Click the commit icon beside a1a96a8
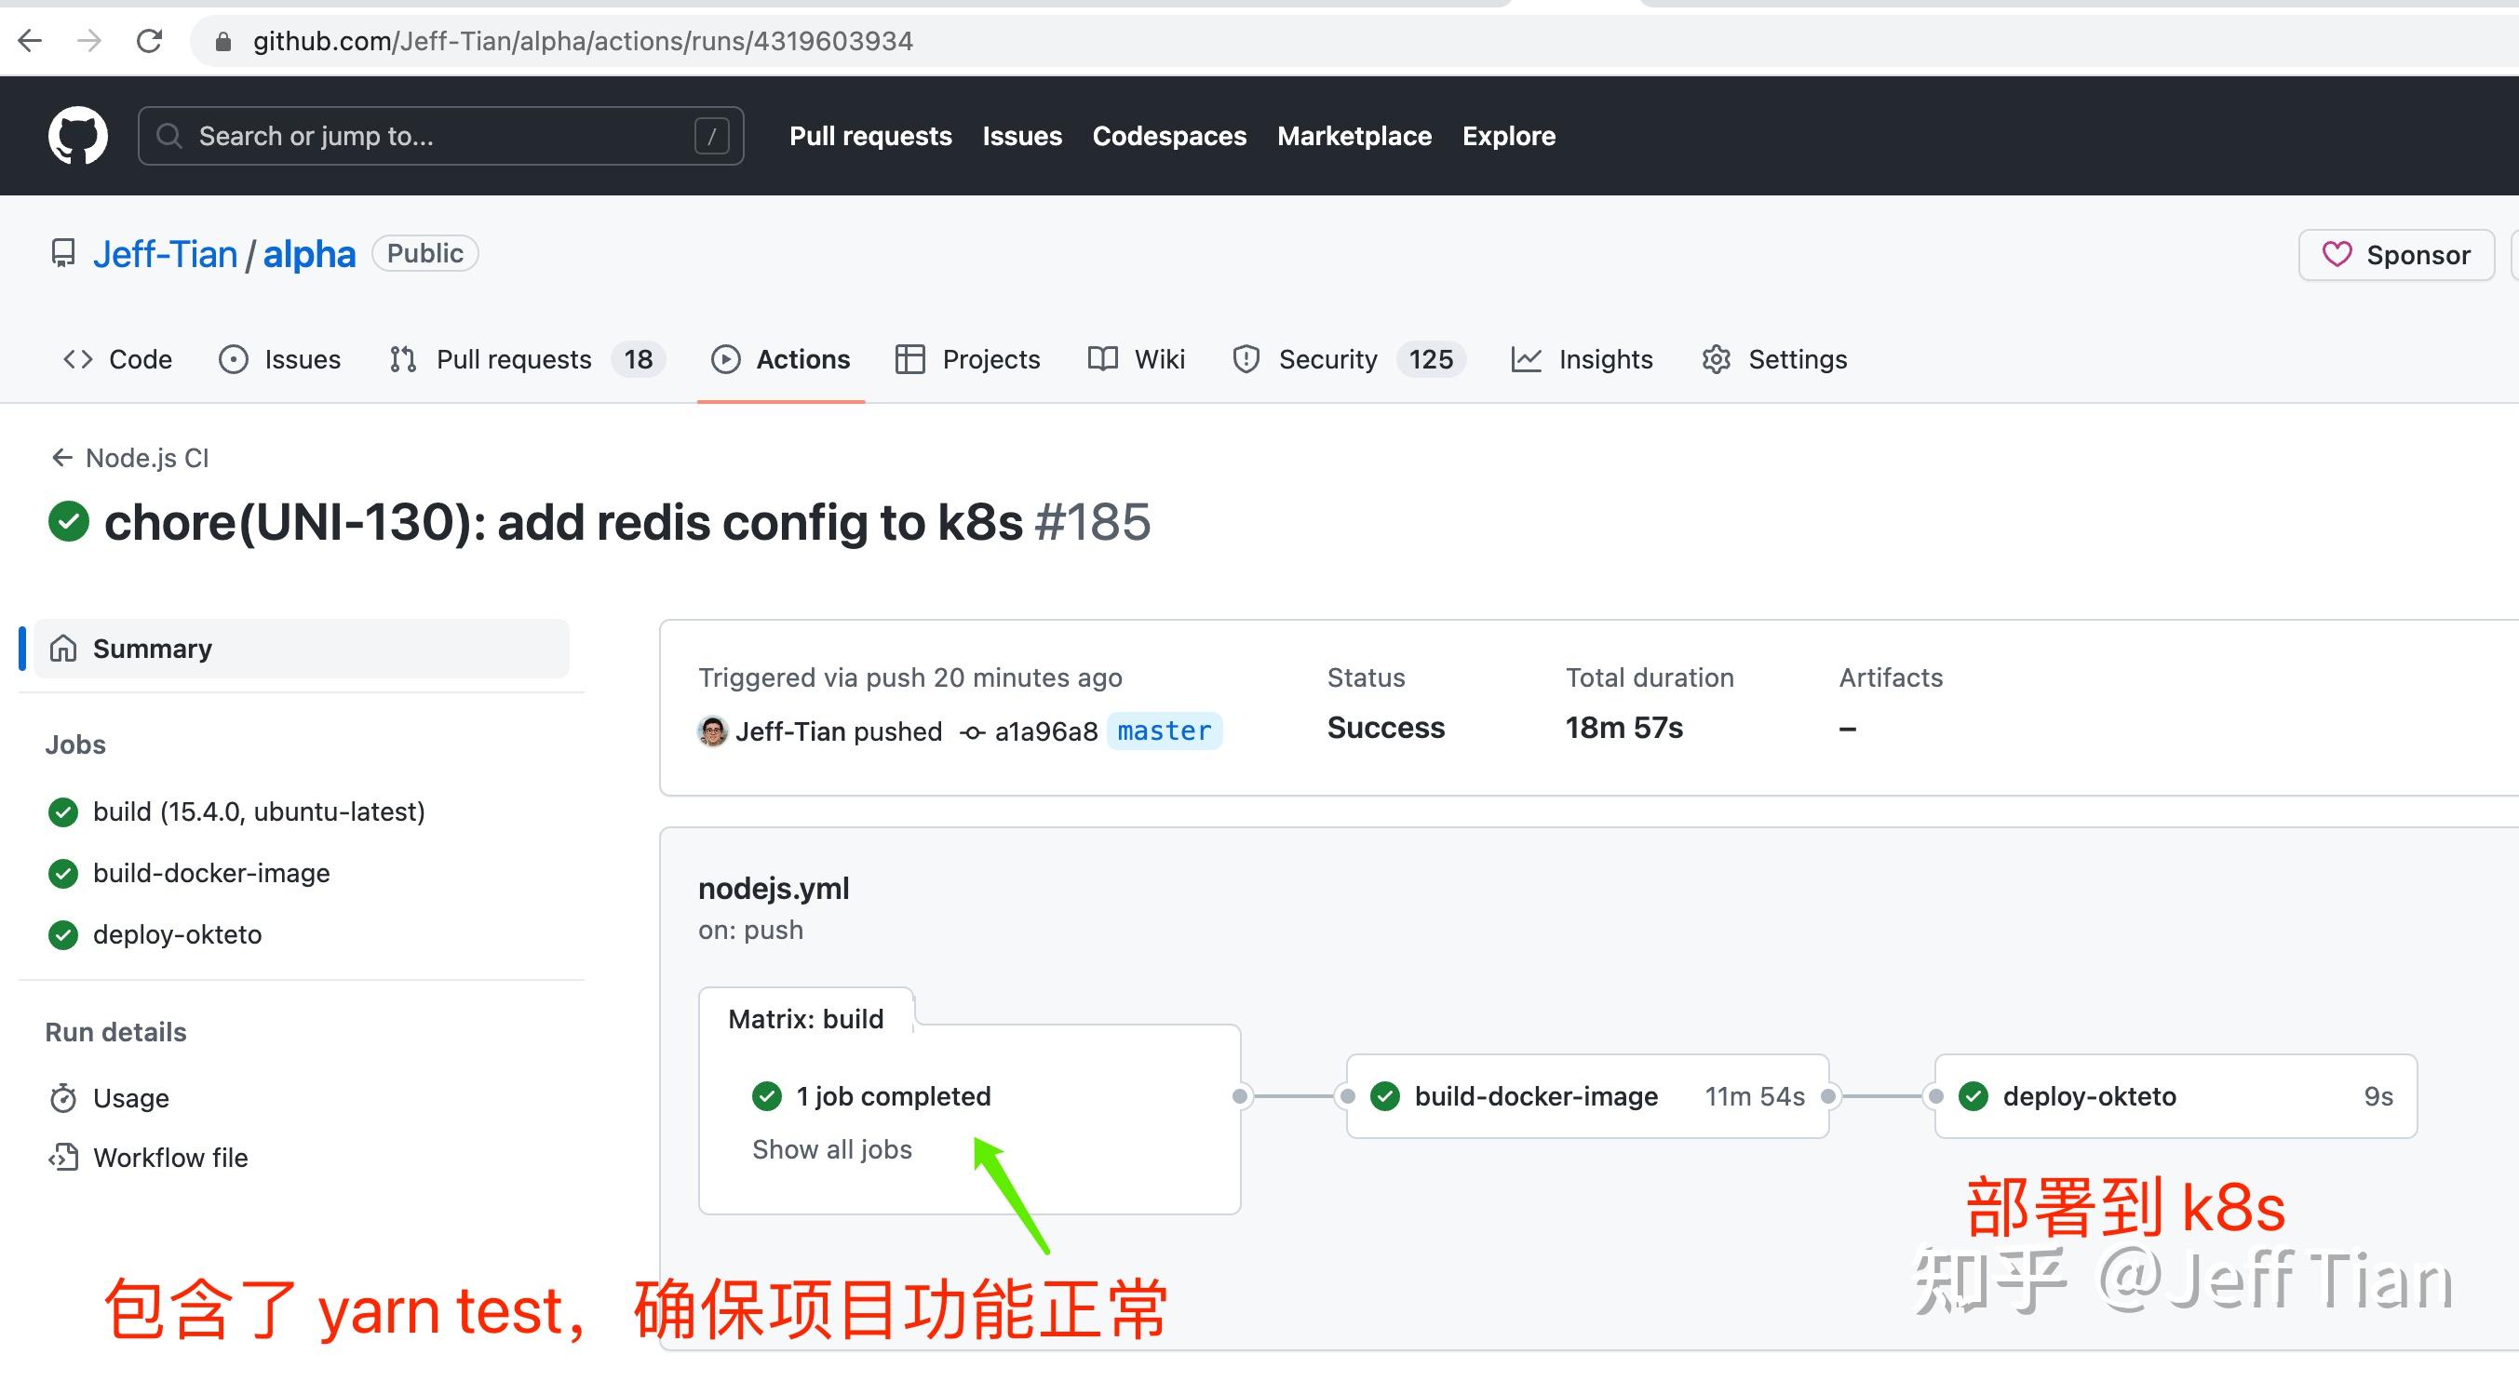 tap(972, 732)
